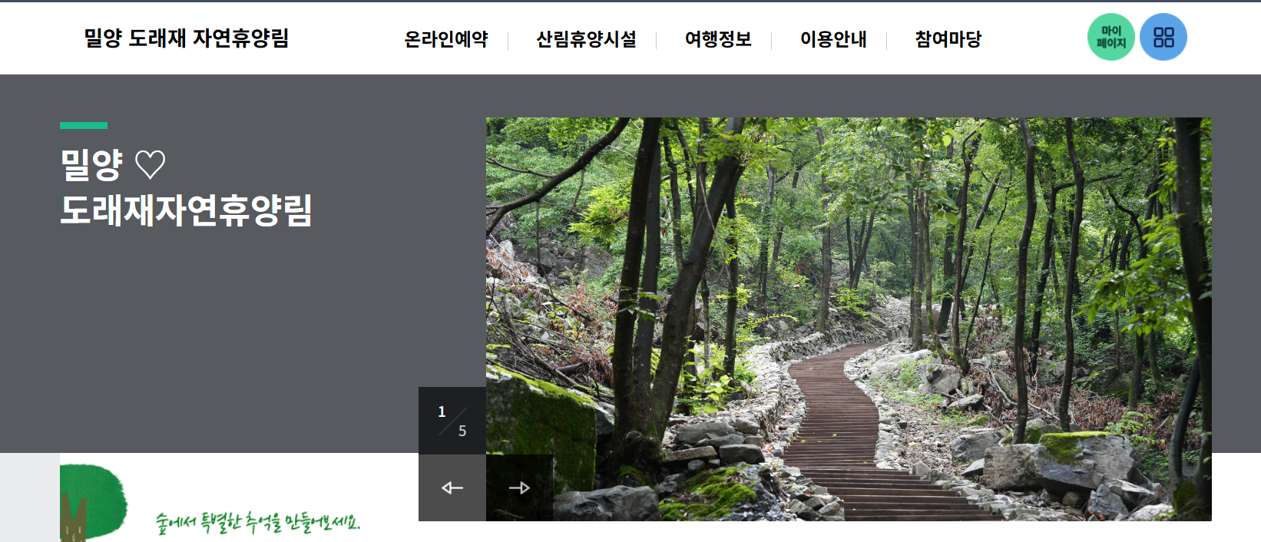Expand the 여행정보 menu
1261x542 pixels.
(718, 39)
